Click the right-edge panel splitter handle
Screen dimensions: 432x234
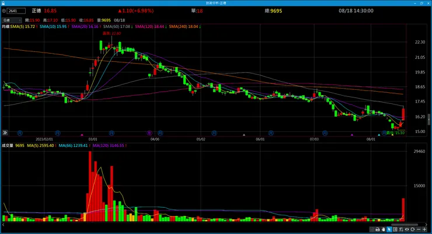428,120
